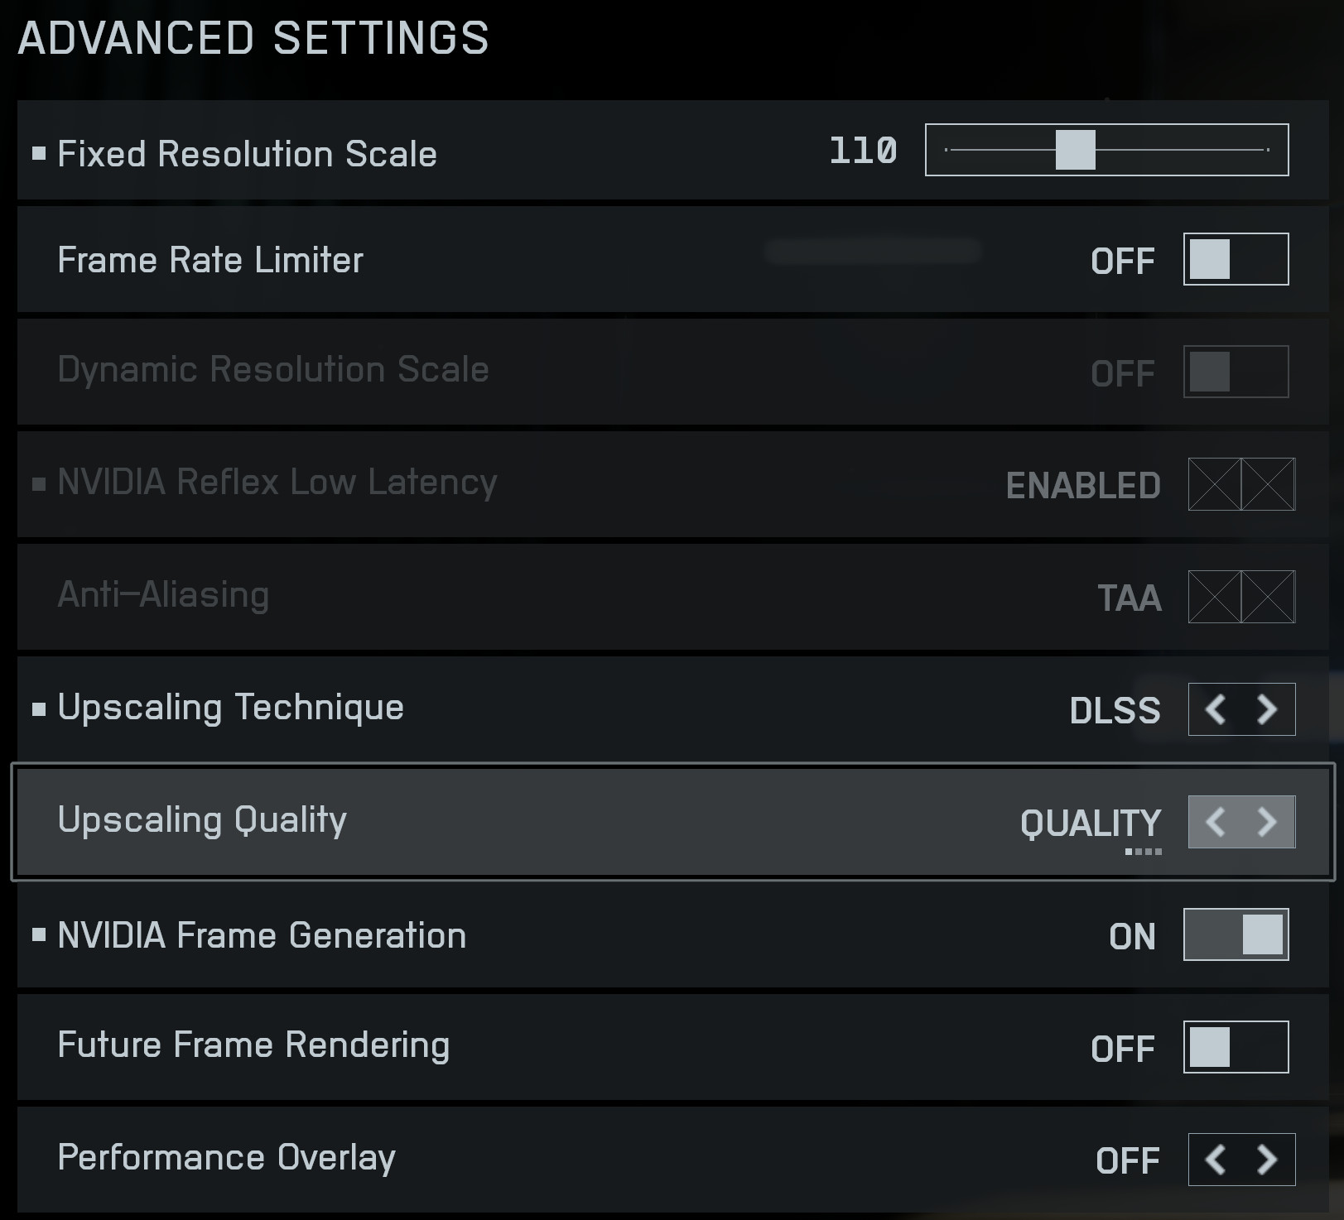Screen dimensions: 1344x1220
Task: Click the QUALITY value of Upscaling Quality
Action: coord(1091,824)
